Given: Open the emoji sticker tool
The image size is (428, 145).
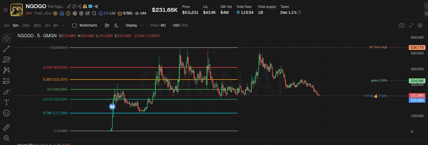Looking at the screenshot, I should (x=6, y=113).
